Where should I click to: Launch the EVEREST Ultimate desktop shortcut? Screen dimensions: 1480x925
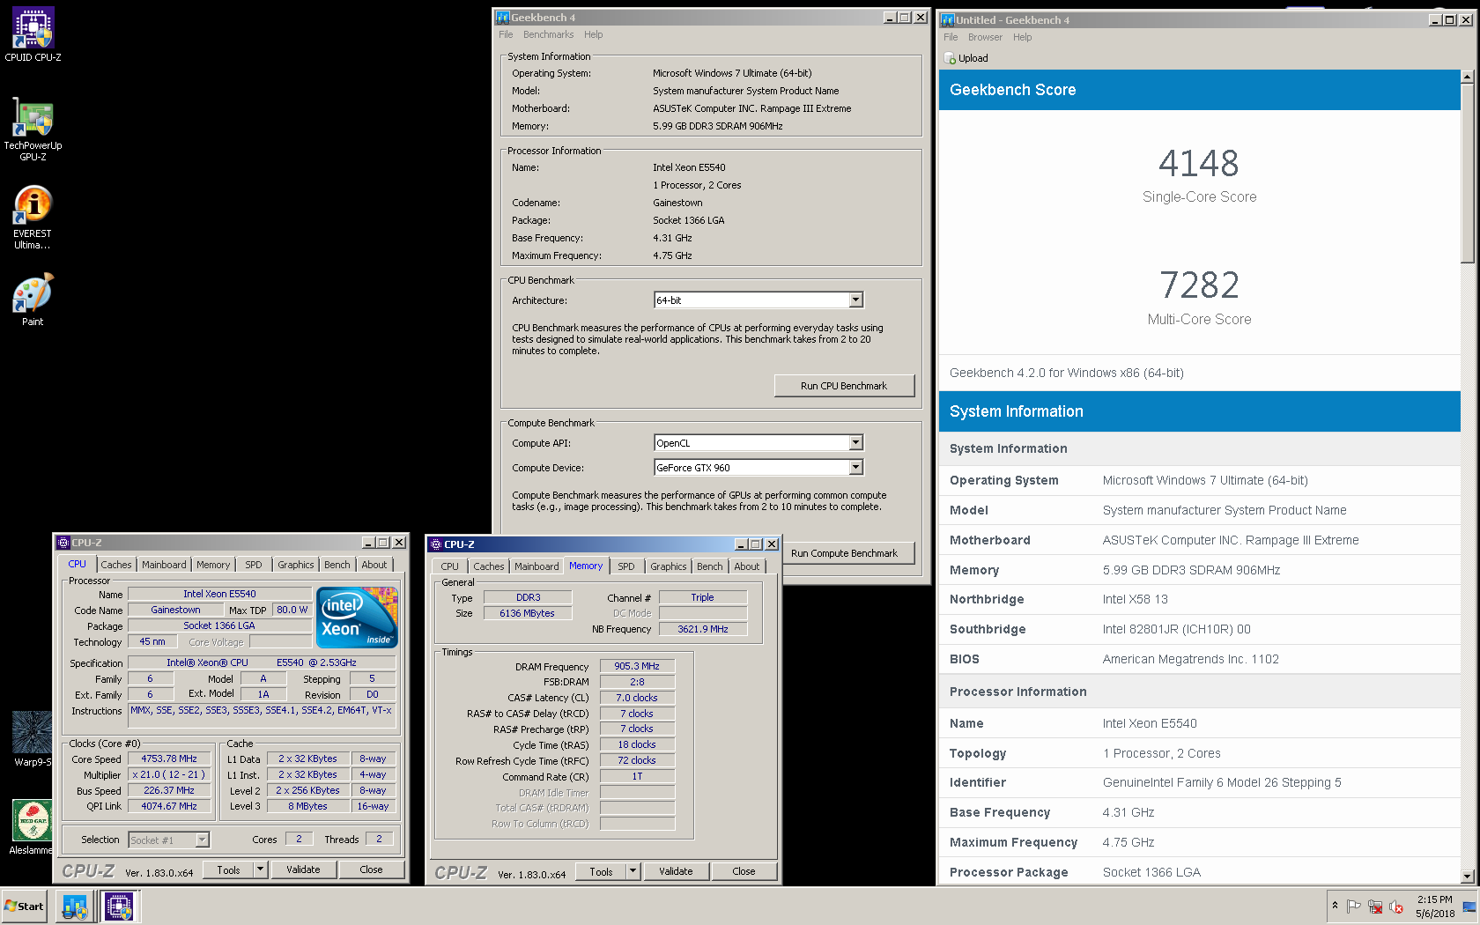[33, 218]
